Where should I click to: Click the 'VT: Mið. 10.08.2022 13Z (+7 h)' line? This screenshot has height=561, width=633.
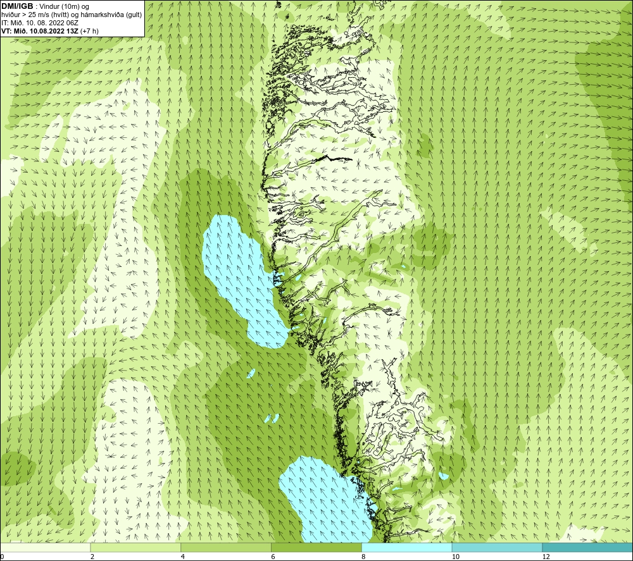pos(49,31)
